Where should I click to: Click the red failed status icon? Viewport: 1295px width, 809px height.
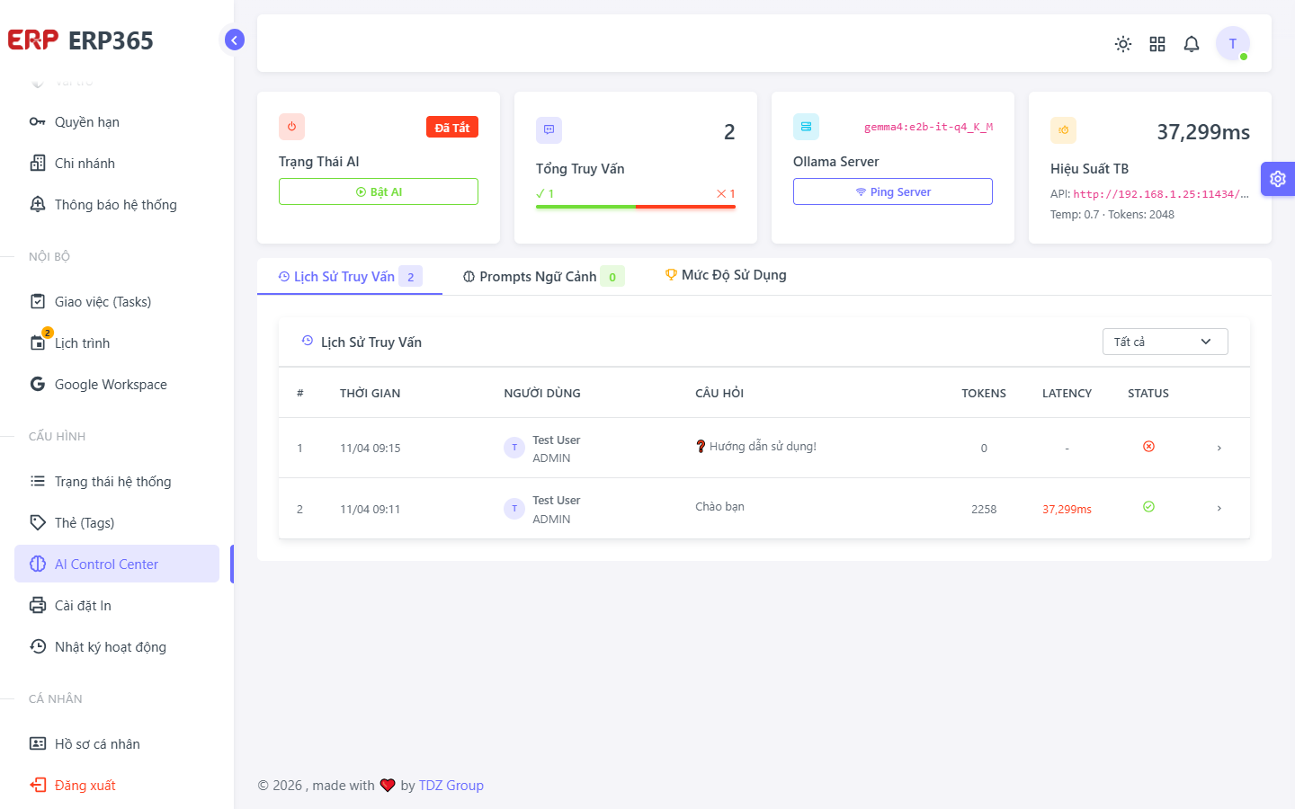coord(1148,447)
